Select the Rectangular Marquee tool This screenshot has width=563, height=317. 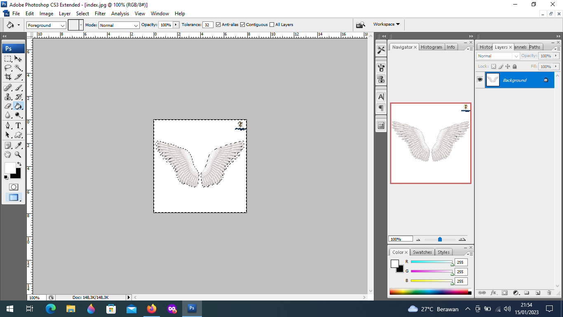8,59
